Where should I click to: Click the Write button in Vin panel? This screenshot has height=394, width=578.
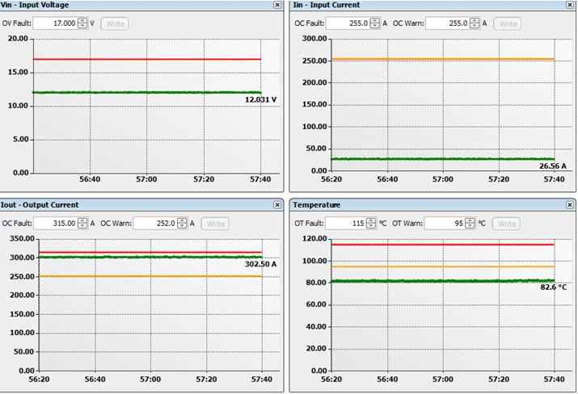pos(116,23)
